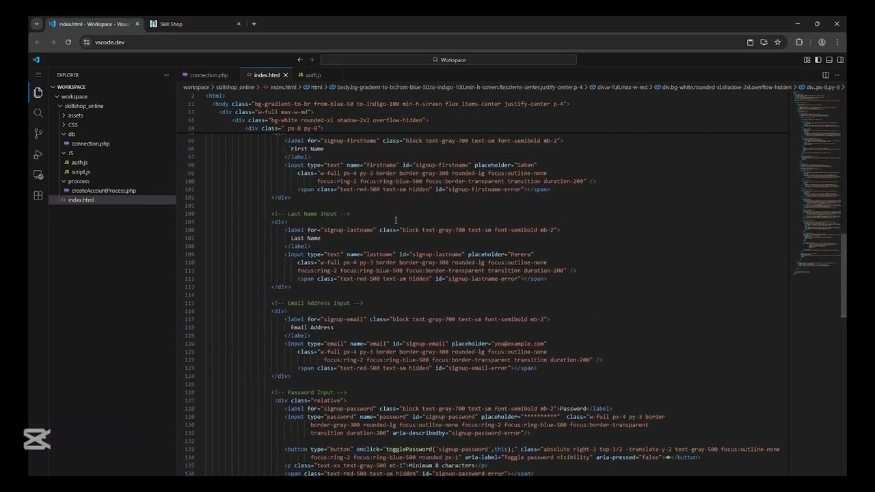
Task: Open the browser tab search dropdown
Action: (x=37, y=24)
